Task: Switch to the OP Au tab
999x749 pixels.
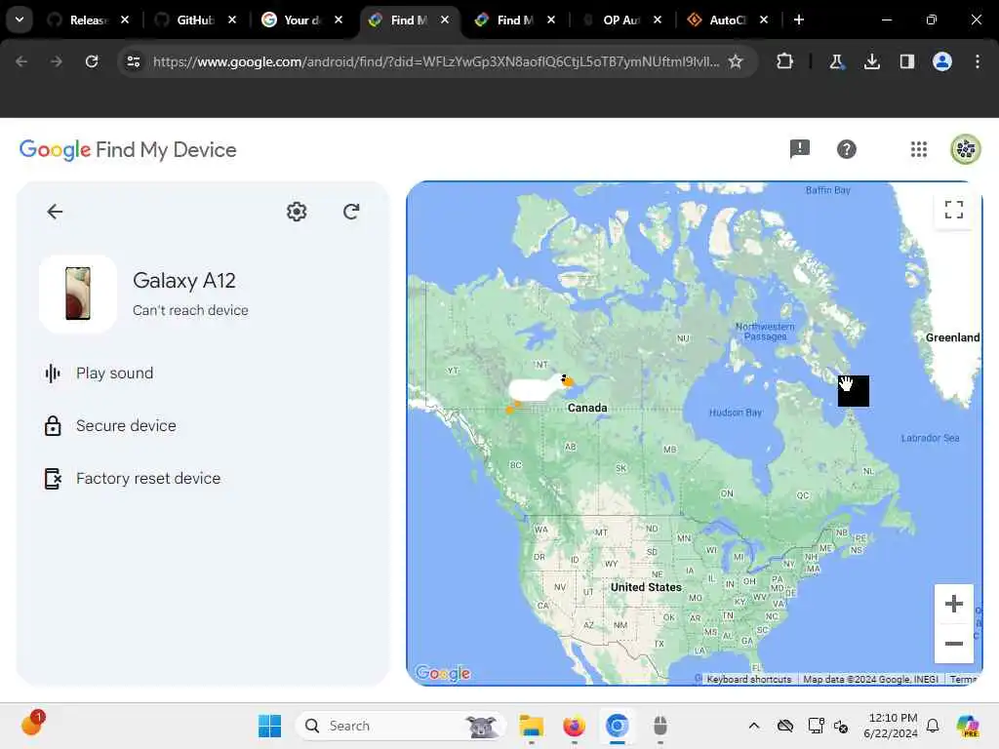Action: (621, 20)
